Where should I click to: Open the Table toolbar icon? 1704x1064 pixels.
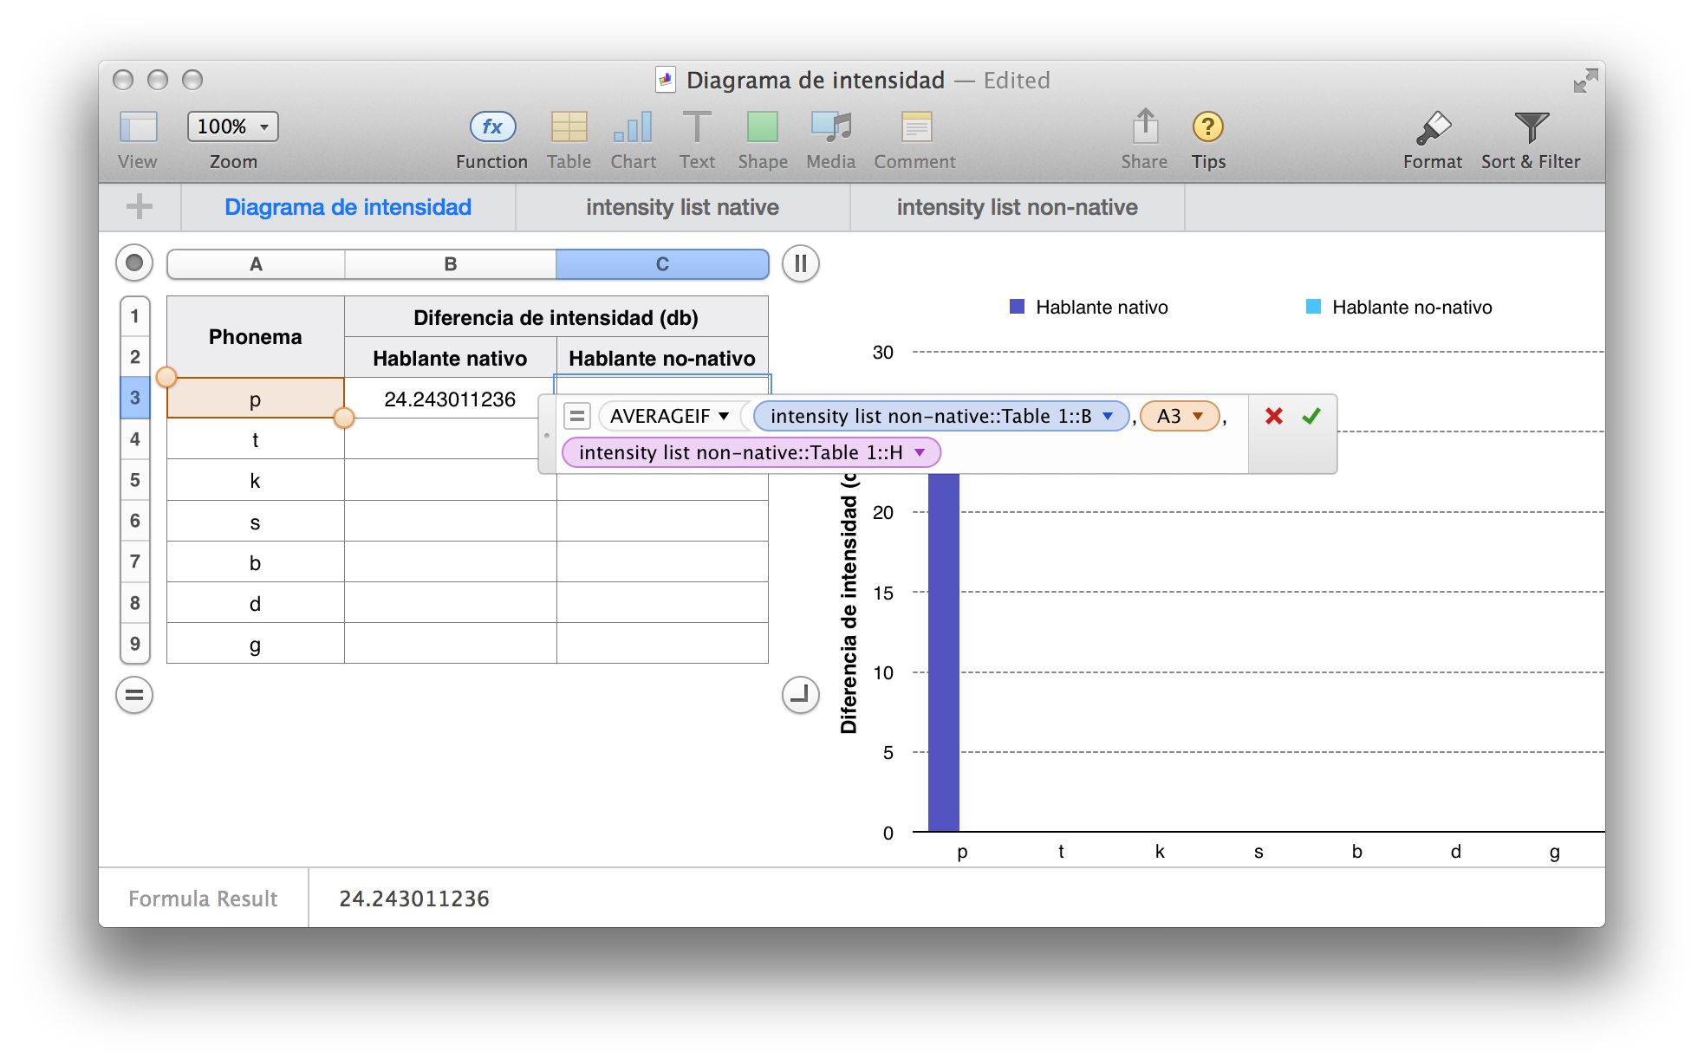click(569, 127)
